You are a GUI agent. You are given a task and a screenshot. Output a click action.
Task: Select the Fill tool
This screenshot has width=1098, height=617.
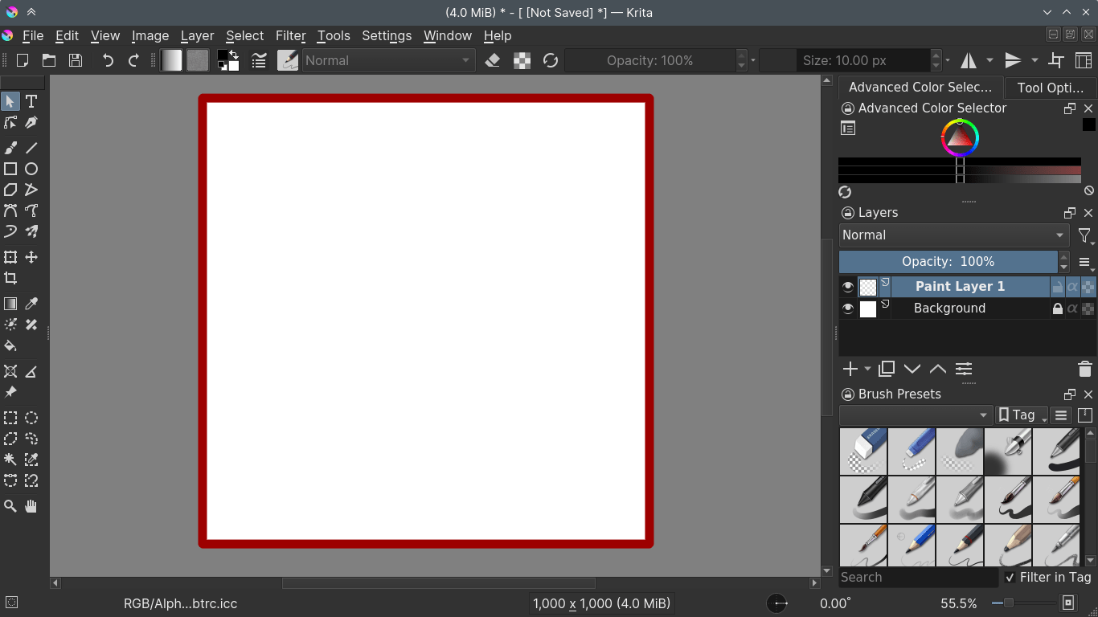coord(10,345)
